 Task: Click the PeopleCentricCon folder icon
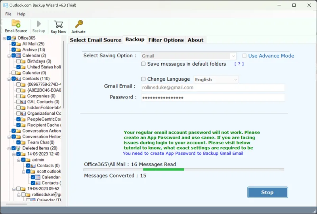(23, 119)
